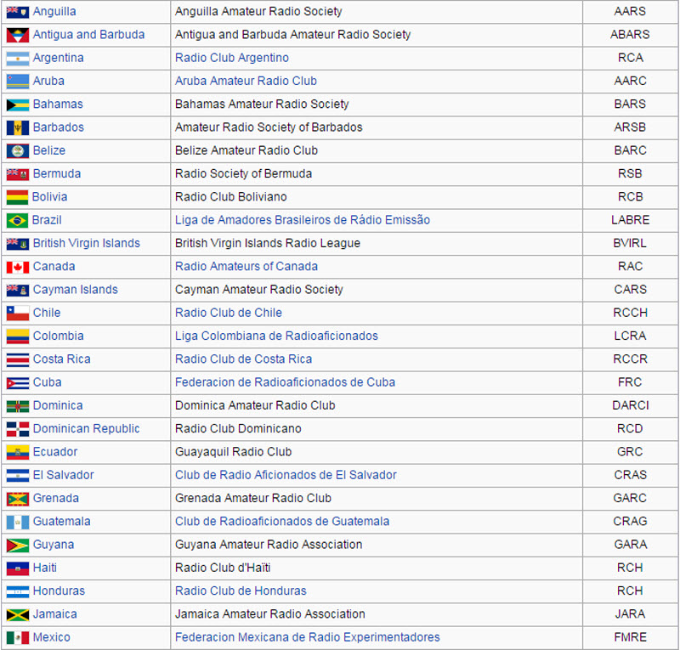This screenshot has height=650, width=680.
Task: Click the Antigua and Barbuda flag icon
Action: (x=18, y=35)
